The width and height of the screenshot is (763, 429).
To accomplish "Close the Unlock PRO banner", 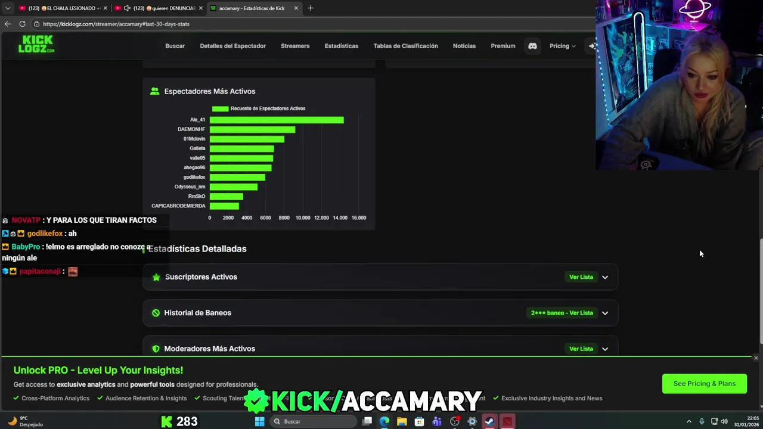I will tap(756, 358).
